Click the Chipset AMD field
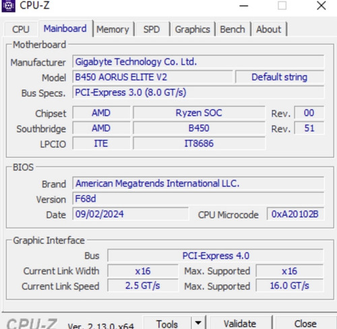This screenshot has height=329, width=337. tap(101, 112)
